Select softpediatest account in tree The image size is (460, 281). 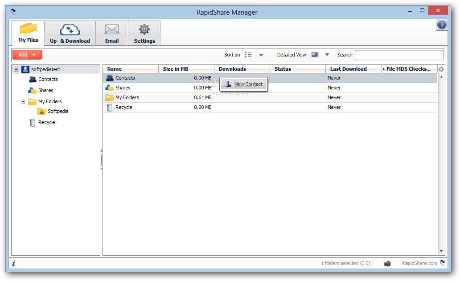pyautogui.click(x=45, y=69)
